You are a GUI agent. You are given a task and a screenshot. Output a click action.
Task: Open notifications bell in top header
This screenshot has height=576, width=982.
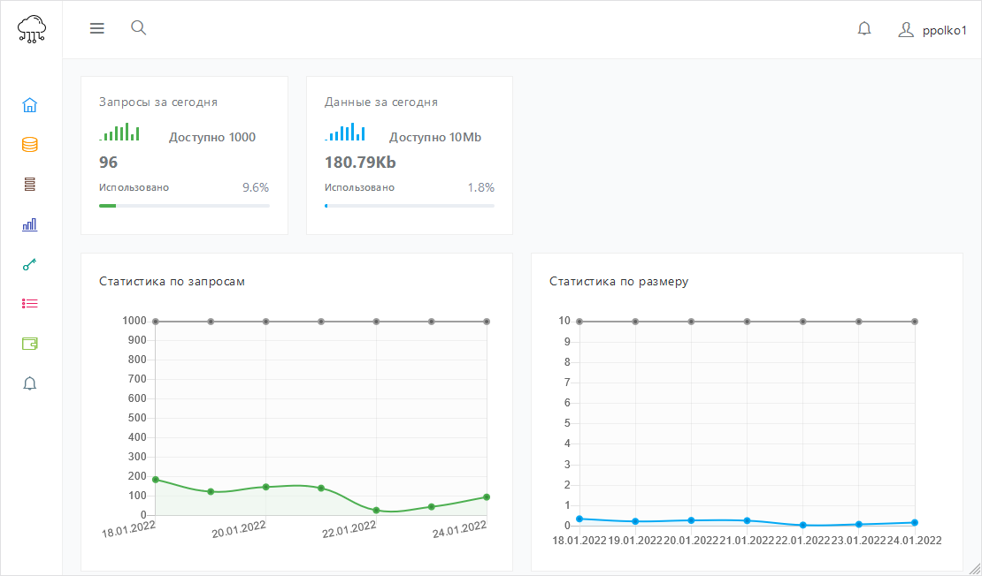click(864, 29)
